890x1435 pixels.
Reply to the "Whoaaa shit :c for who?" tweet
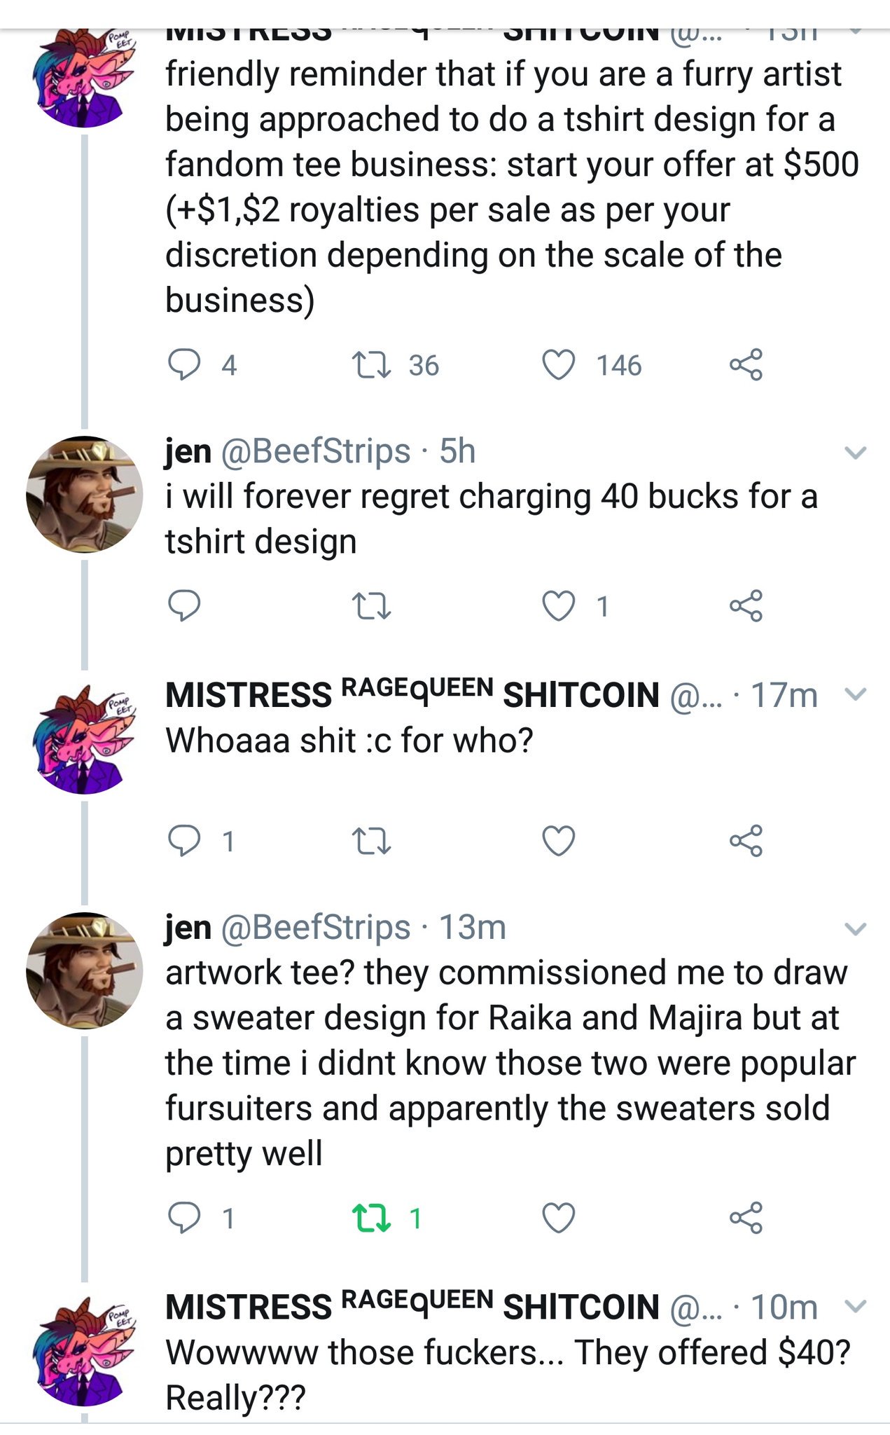point(184,841)
